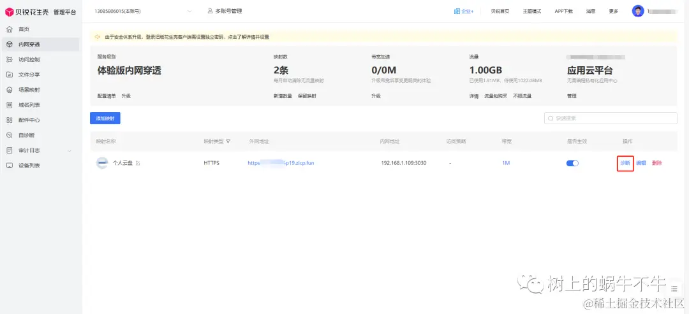Click 配置清单 under 服务级别
The width and height of the screenshot is (689, 314).
[x=107, y=96]
